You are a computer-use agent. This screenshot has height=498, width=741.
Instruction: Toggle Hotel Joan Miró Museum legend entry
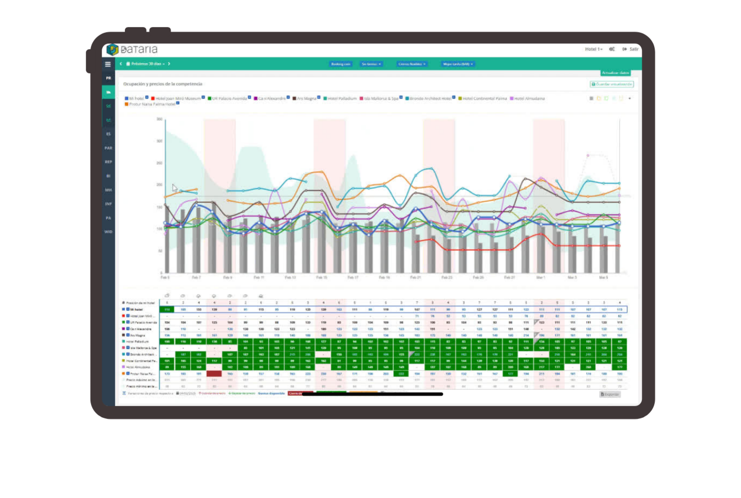pyautogui.click(x=176, y=99)
